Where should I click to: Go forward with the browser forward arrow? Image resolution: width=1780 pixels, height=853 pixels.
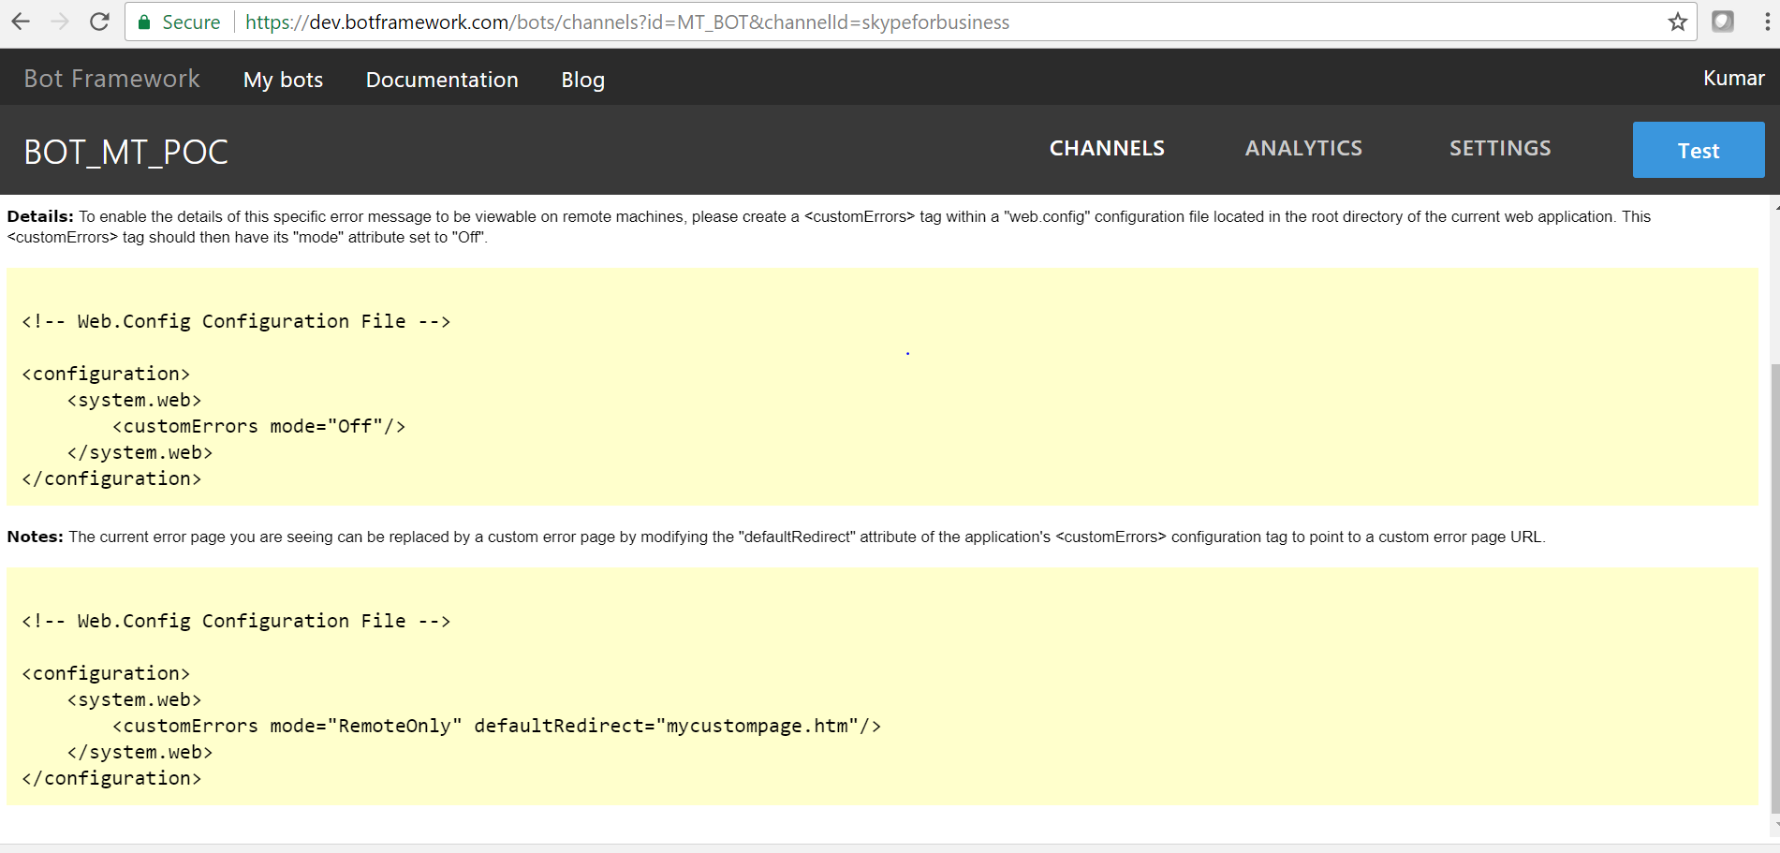[x=59, y=21]
